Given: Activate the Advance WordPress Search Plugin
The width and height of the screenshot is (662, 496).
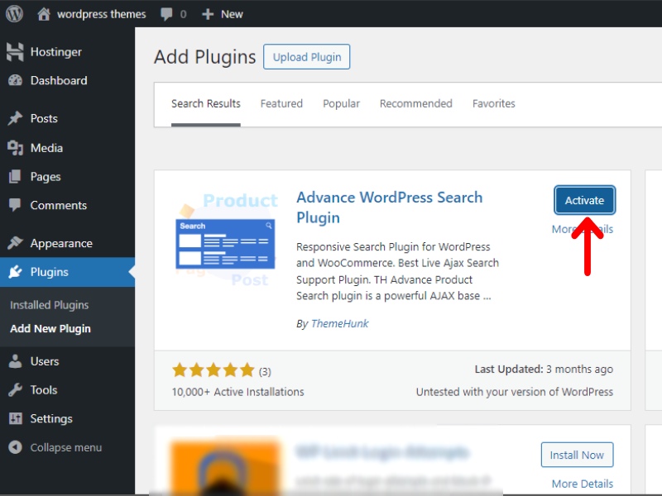Looking at the screenshot, I should click(x=585, y=200).
